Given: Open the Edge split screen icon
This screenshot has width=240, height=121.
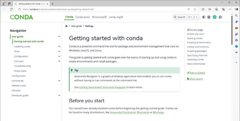Looking at the screenshot, I should click(x=203, y=9).
